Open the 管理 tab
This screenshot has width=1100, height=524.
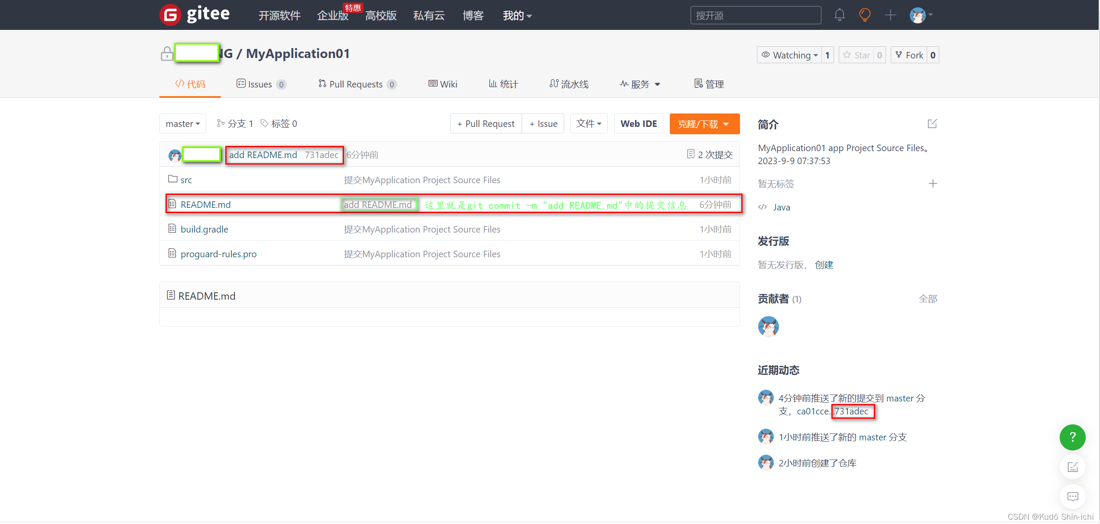pos(709,84)
